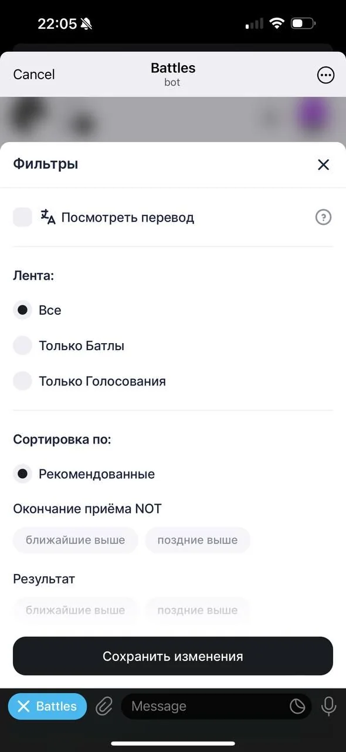Select the Все radio option
Screen dimensions: 346x752
click(22, 310)
